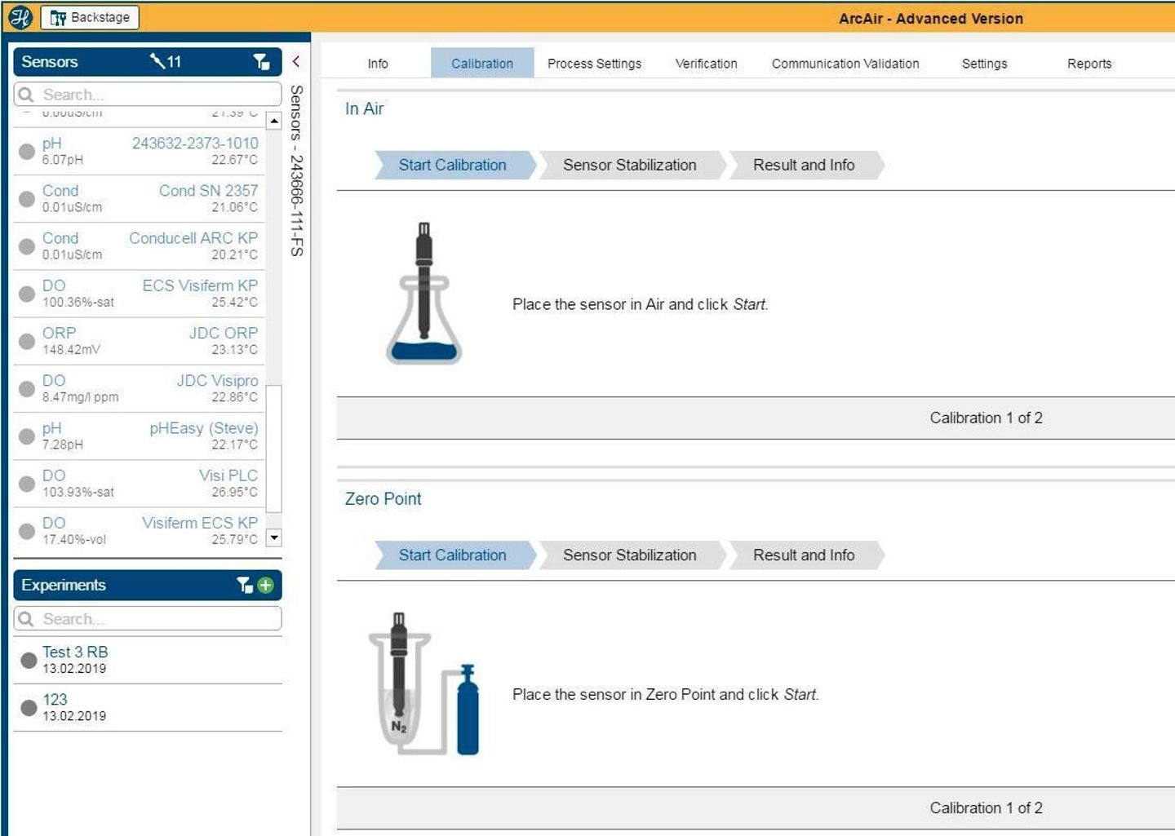Click the 103.93%-sat reading
Image resolution: width=1175 pixels, height=836 pixels.
(78, 492)
